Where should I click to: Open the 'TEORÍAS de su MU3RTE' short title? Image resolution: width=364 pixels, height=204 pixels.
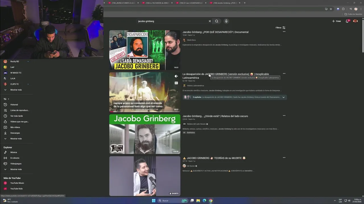pos(214,158)
